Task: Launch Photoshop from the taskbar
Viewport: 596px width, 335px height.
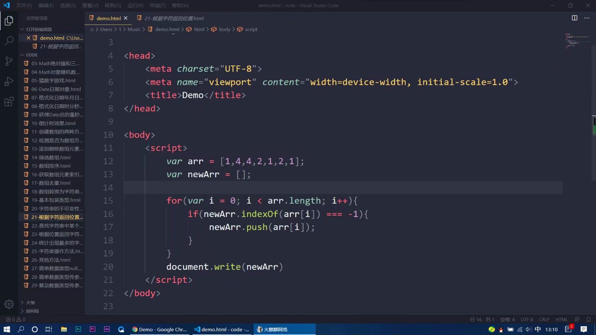Action: [78, 329]
